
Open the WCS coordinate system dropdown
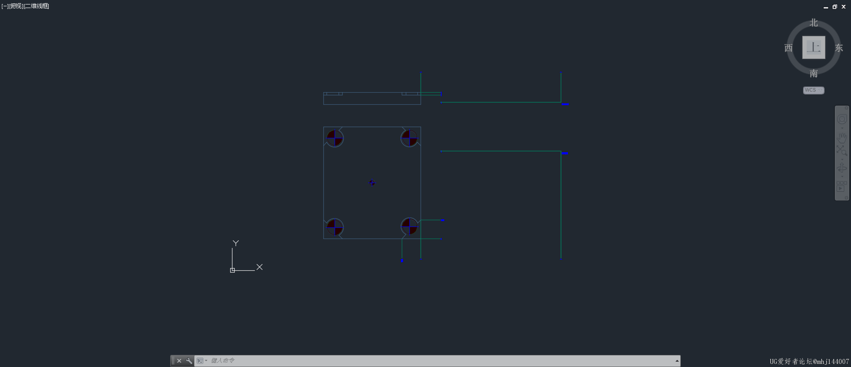click(813, 90)
